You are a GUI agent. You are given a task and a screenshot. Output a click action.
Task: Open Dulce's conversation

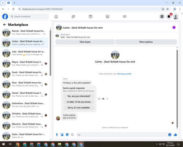click(x=25, y=136)
